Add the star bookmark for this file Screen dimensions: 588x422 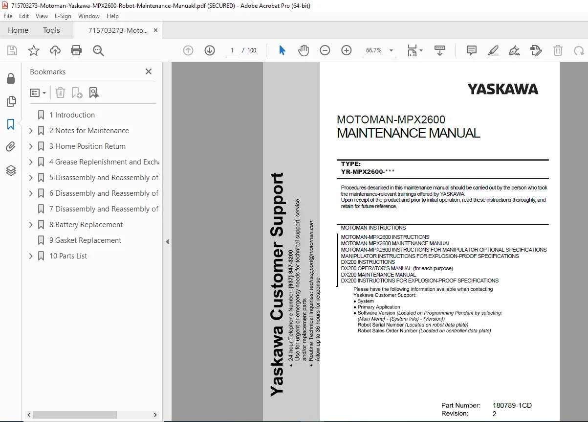34,50
